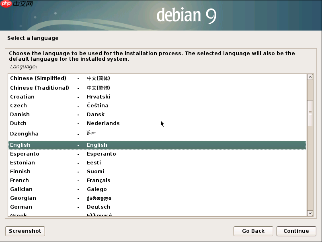Click the Go Back button

pos(253,231)
